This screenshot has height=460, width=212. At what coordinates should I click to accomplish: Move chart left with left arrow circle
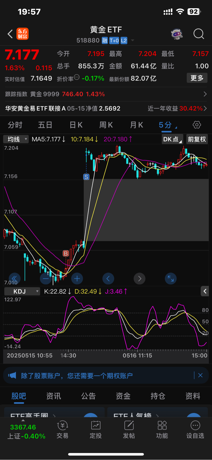point(108,279)
